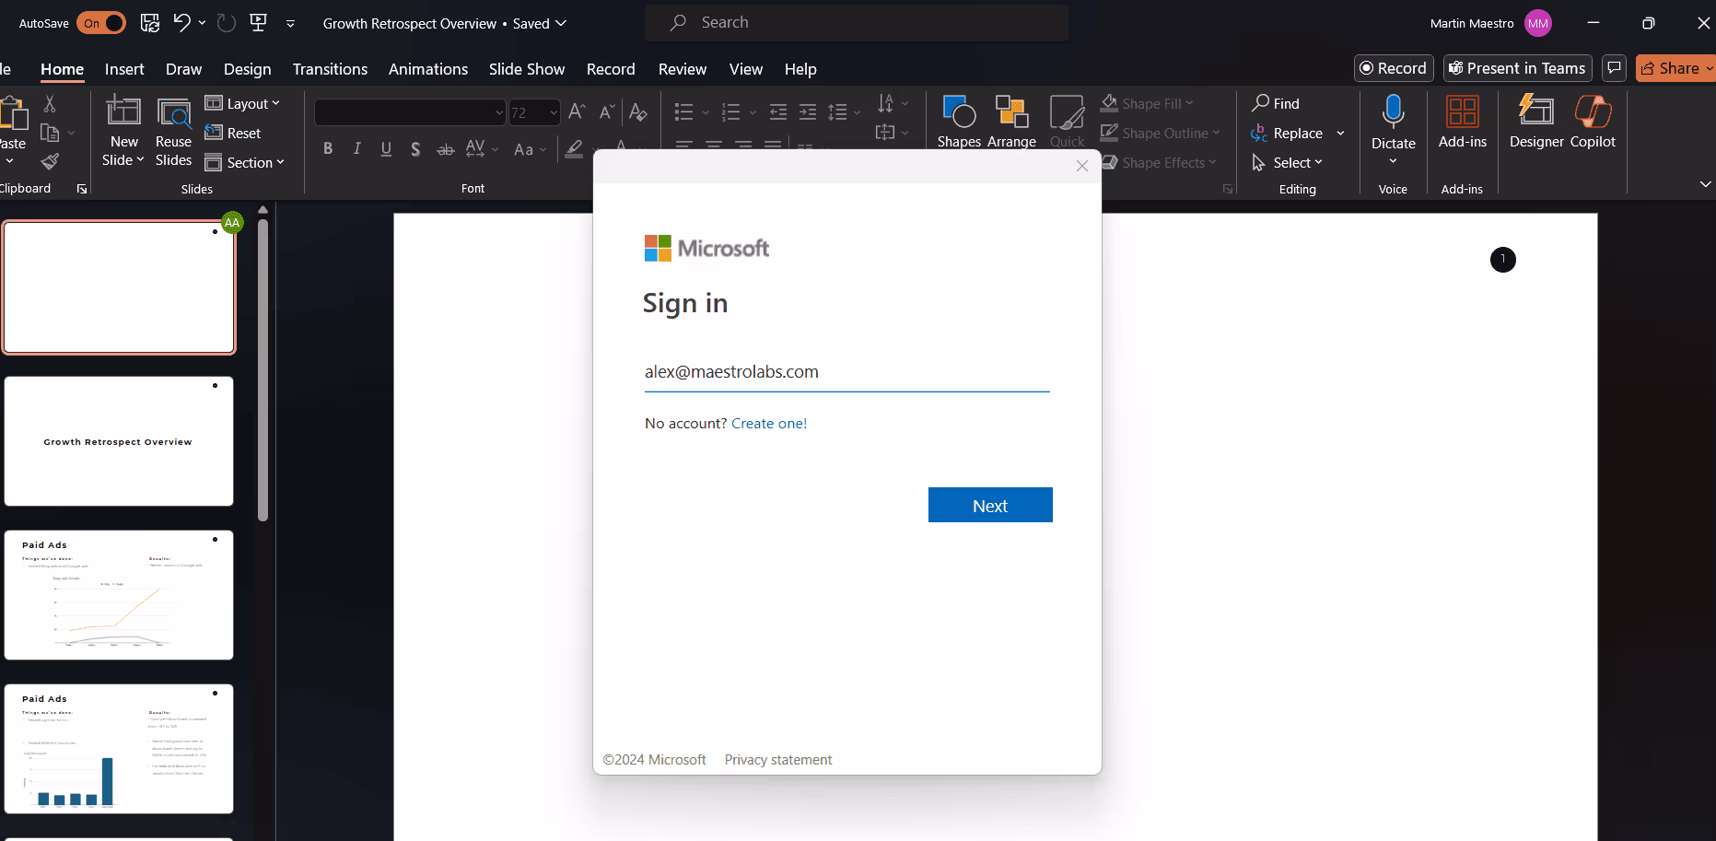Start presentation from beginning icon
The height and width of the screenshot is (841, 1716).
(x=259, y=23)
